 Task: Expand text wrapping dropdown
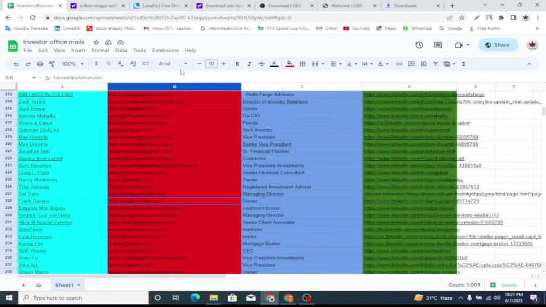tap(371, 64)
